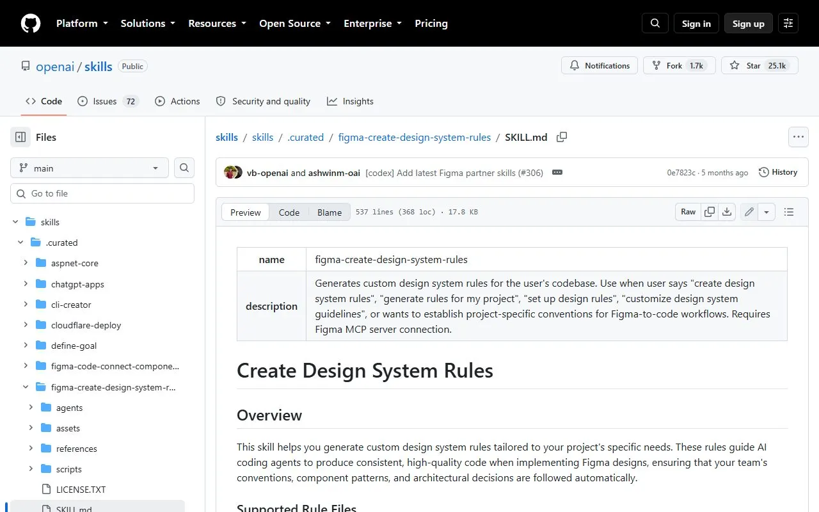
Task: Open Actions tab
Action: 177,101
